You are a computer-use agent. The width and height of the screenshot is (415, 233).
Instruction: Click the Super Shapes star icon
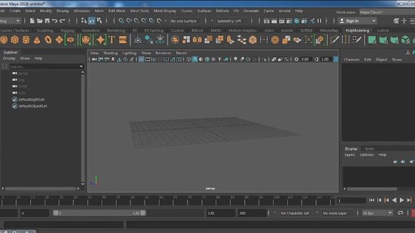coord(101,40)
